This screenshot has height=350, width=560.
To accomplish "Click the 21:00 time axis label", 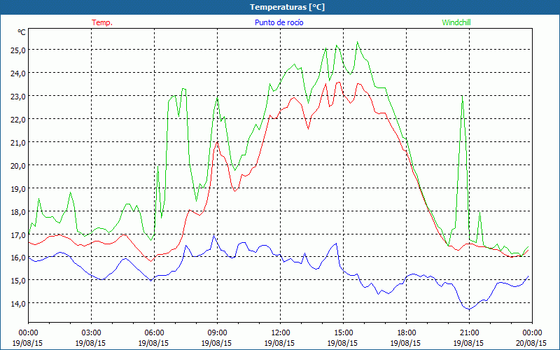I will [x=469, y=333].
